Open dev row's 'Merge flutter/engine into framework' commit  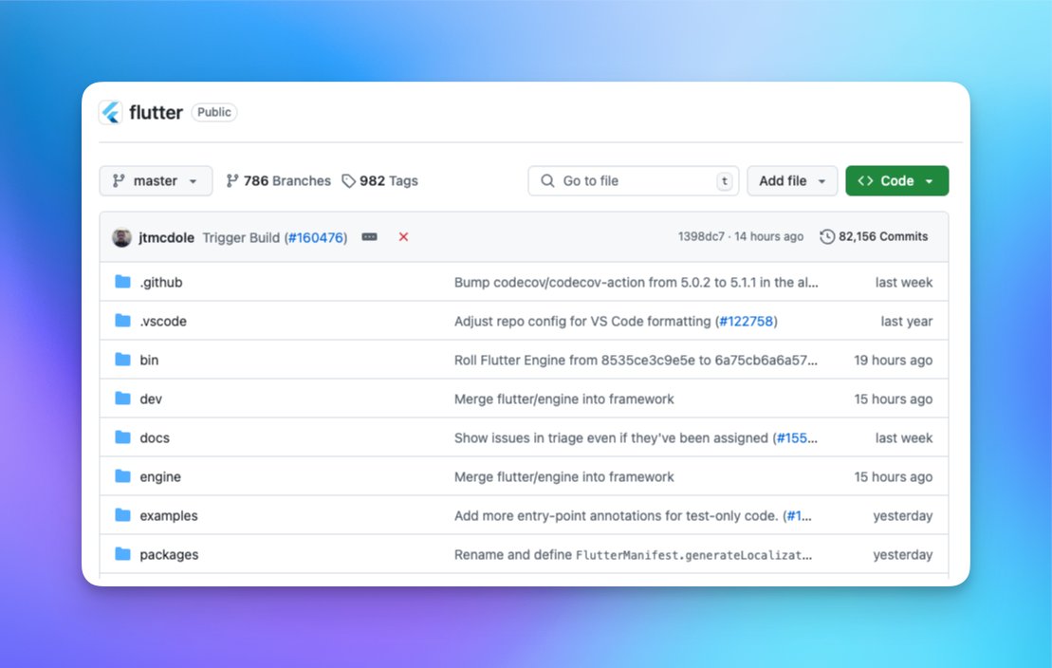[x=564, y=399]
